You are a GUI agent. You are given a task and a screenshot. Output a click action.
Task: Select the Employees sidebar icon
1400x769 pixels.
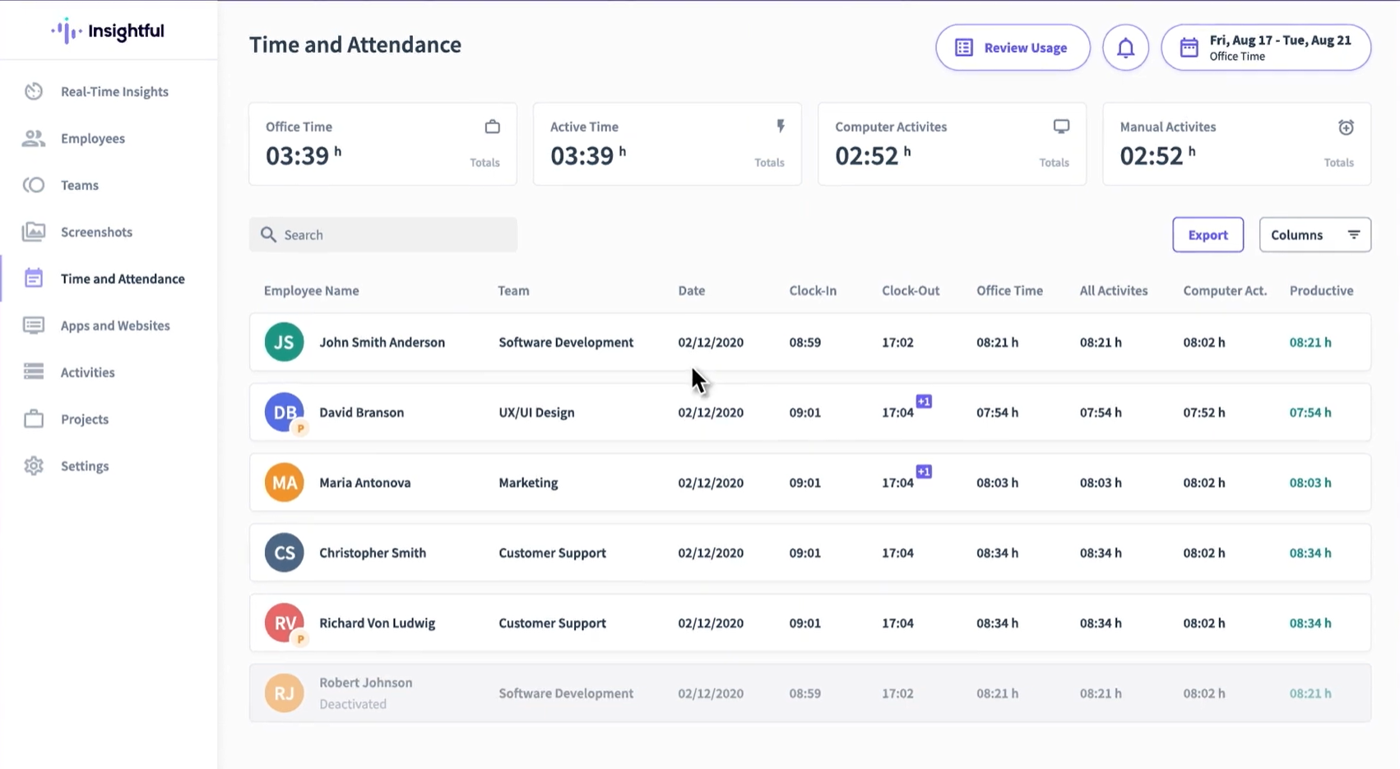pyautogui.click(x=34, y=138)
